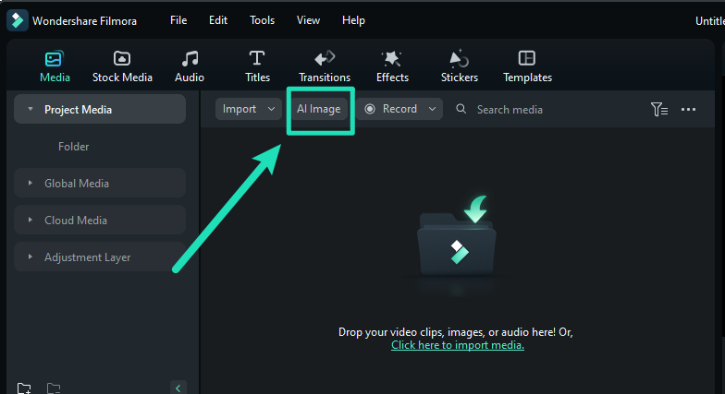Viewport: 725px width, 394px height.
Task: Open the Tools menu
Action: tap(263, 20)
